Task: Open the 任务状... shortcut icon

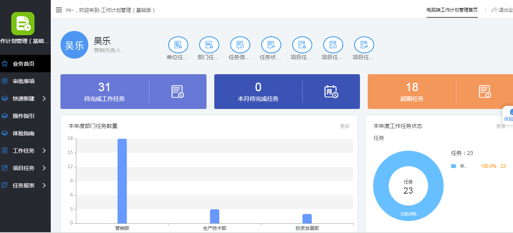Action: coord(271,45)
